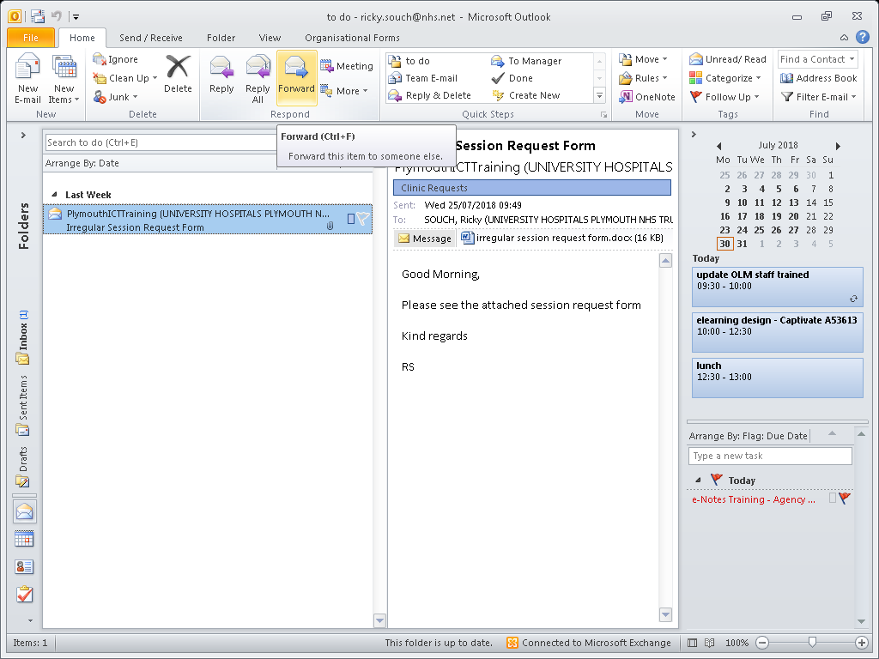
Task: Open the Folder ribbon tab
Action: pos(221,38)
